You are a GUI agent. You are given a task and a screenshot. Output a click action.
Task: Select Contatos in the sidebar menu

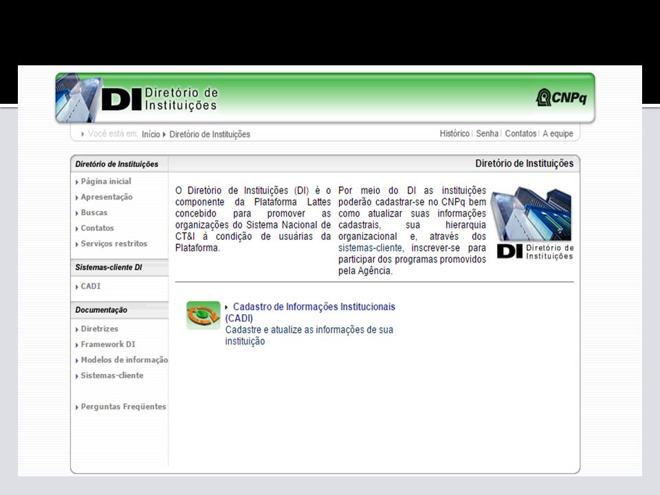(x=97, y=228)
